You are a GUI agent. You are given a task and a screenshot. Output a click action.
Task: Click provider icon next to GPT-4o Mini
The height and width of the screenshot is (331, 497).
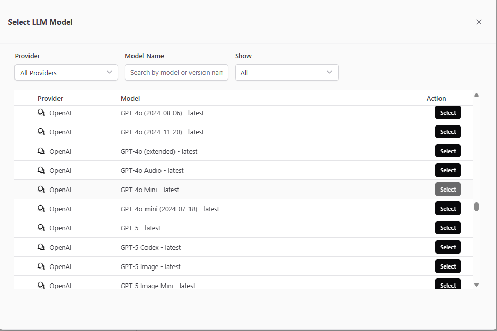pos(41,189)
